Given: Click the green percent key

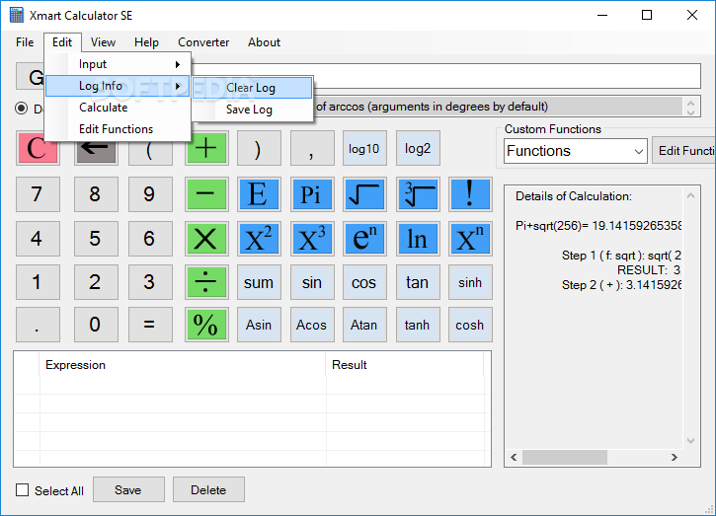Looking at the screenshot, I should [x=206, y=325].
